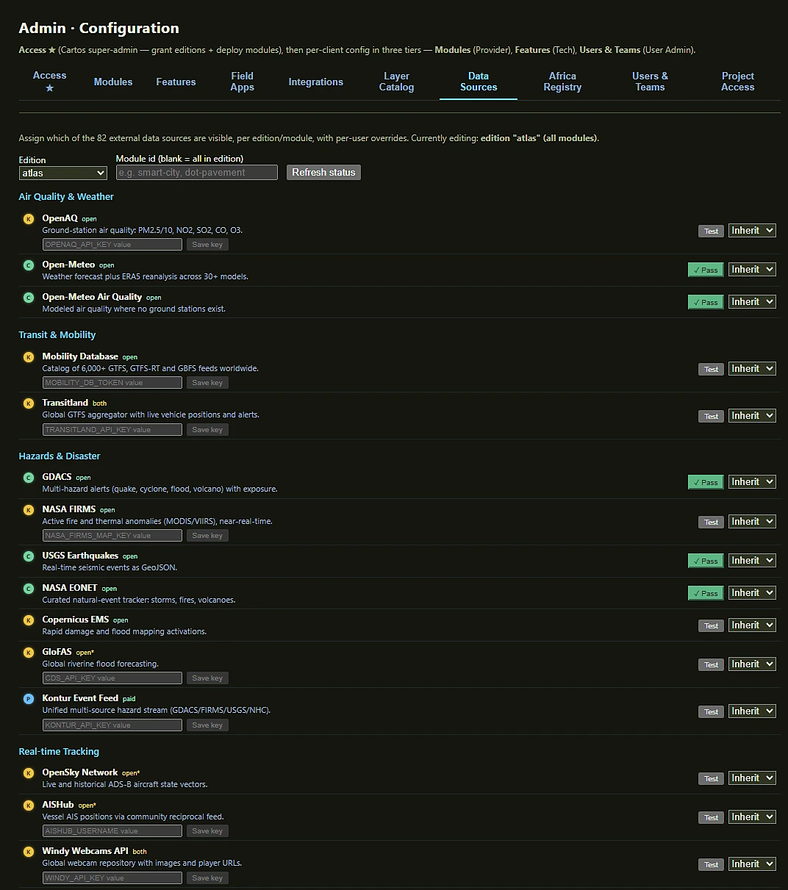Click the Copernicus EMS status icon
Viewport: 788px width, 890px height.
(29, 620)
